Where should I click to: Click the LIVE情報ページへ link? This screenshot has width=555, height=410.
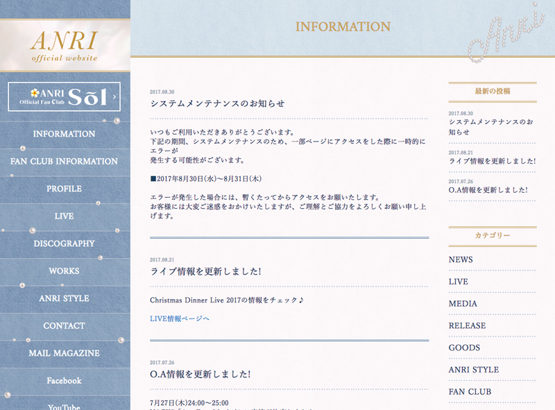click(179, 318)
